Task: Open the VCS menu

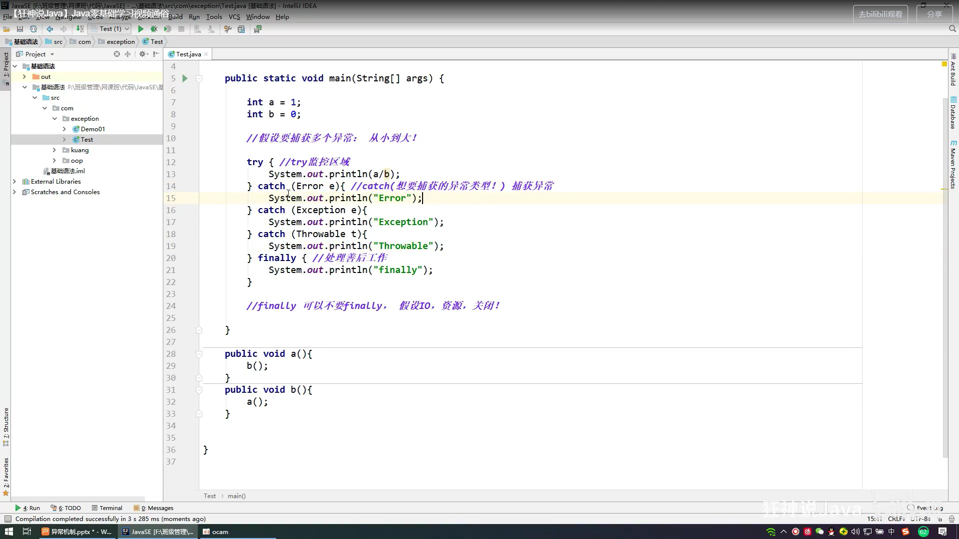Action: click(234, 17)
